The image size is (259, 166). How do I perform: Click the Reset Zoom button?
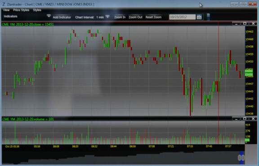[153, 17]
